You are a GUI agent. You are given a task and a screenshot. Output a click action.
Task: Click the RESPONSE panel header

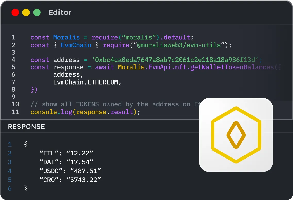tap(26, 127)
